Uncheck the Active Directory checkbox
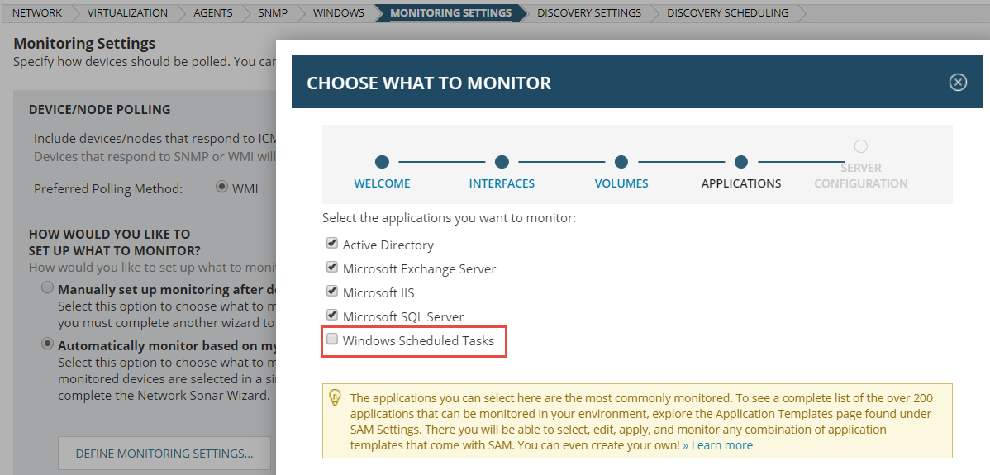Viewport: 990px width, 475px height. [332, 244]
